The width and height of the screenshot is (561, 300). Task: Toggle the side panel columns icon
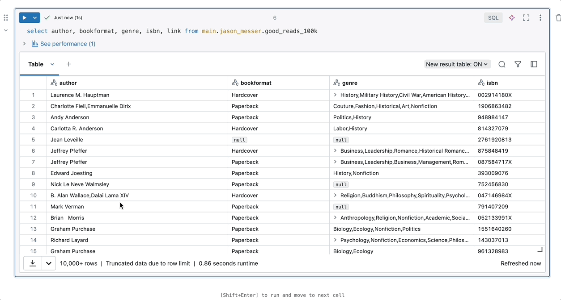(x=534, y=64)
